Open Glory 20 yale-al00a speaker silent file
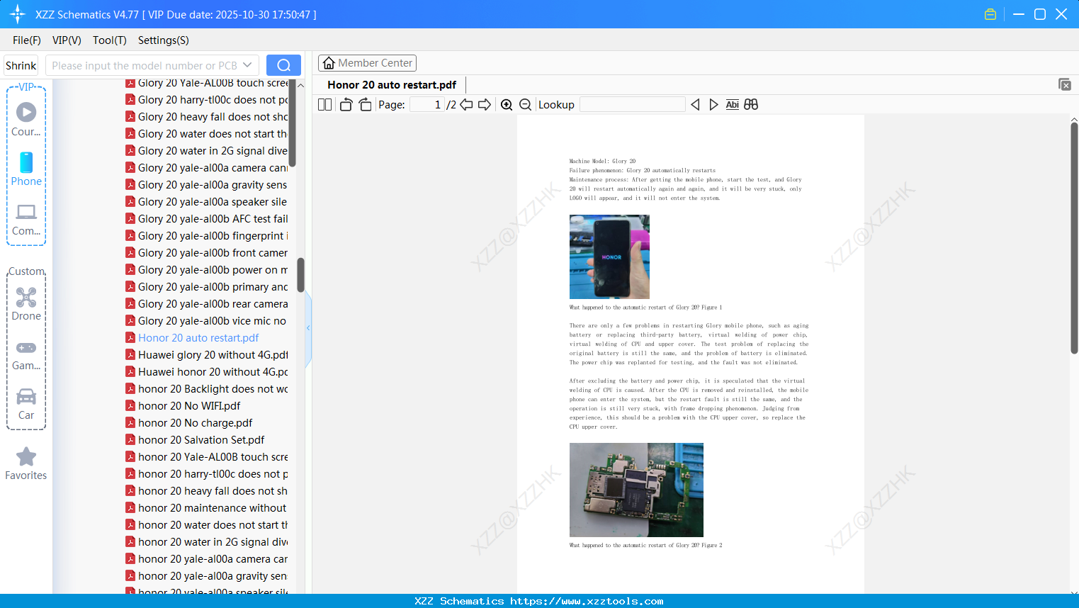1079x608 pixels. [x=207, y=202]
